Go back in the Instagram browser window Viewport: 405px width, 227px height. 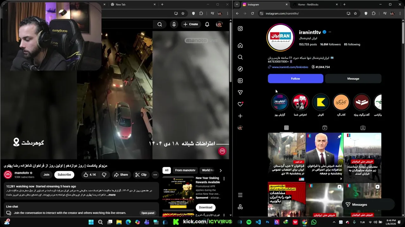[237, 14]
